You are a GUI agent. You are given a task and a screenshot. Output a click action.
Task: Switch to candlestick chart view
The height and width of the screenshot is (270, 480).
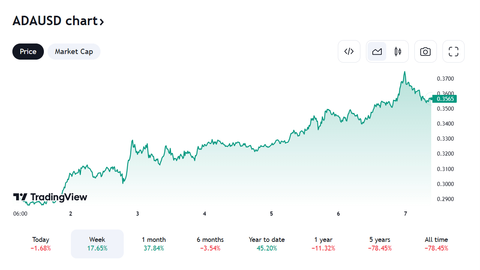(x=398, y=51)
